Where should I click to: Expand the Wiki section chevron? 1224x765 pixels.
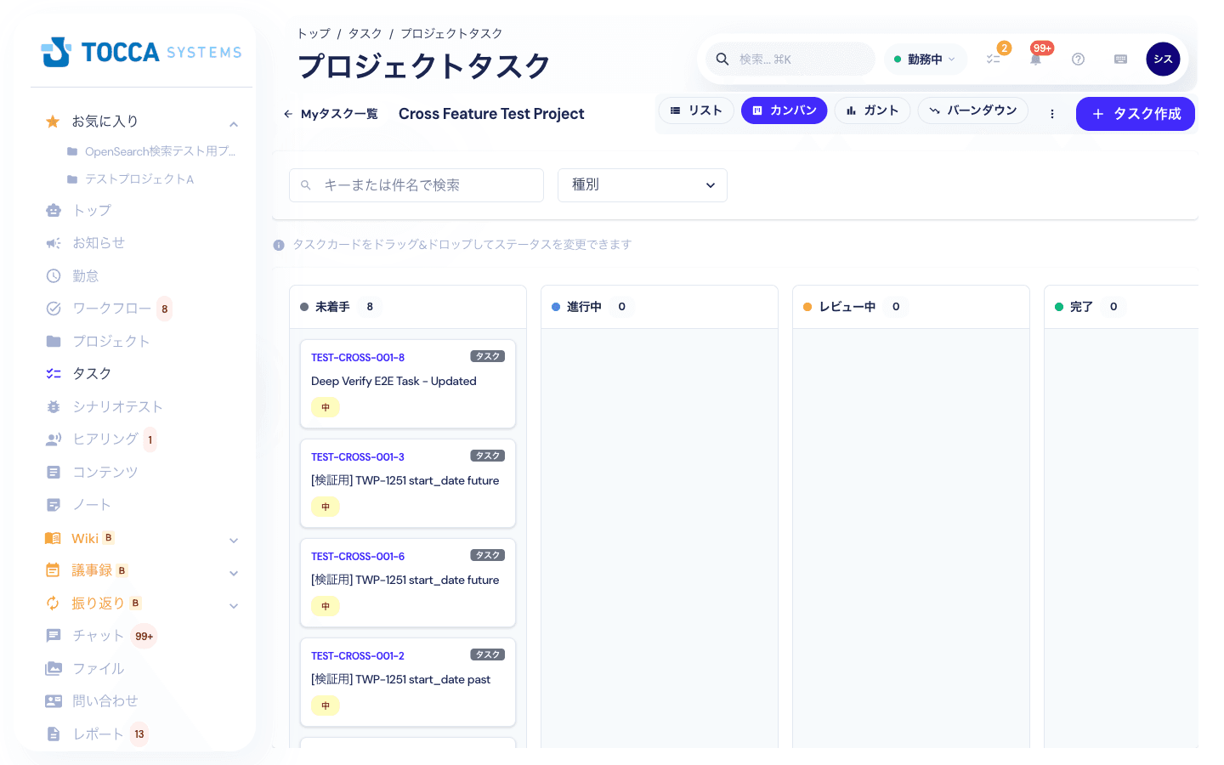click(234, 541)
